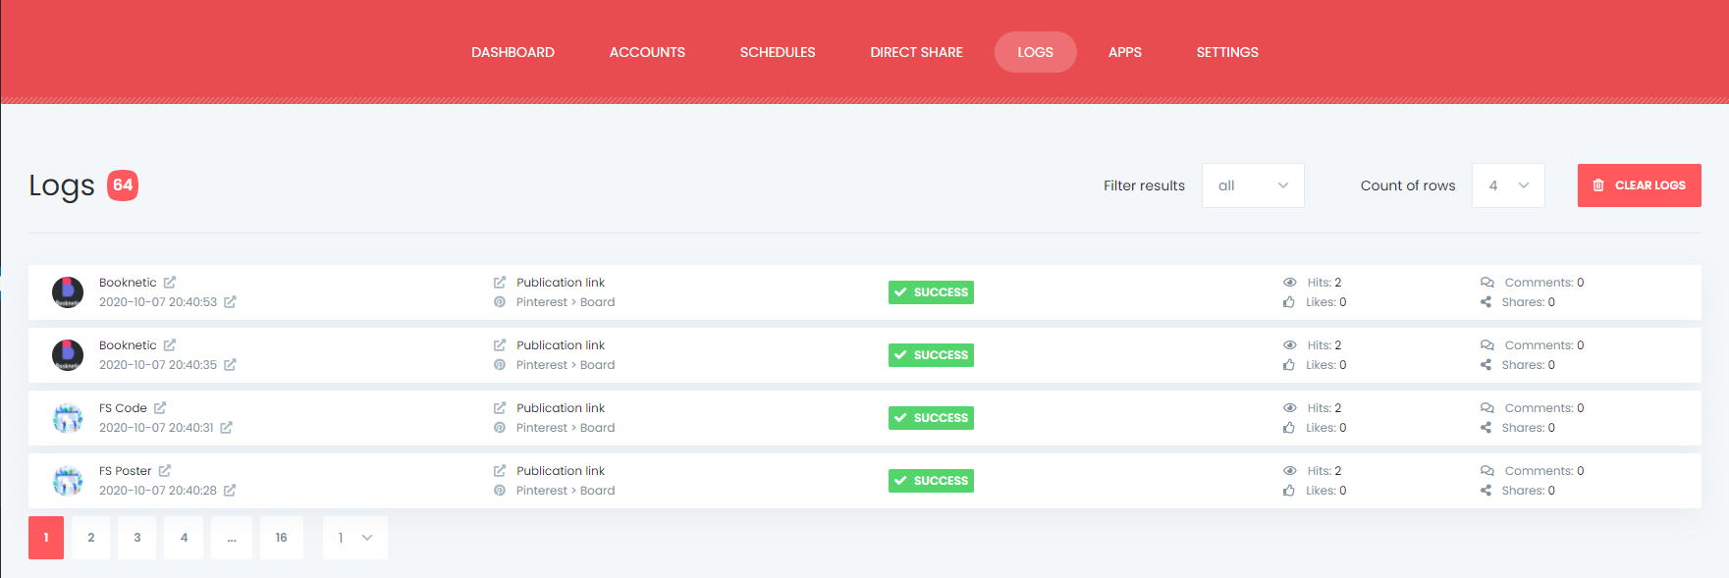Image resolution: width=1729 pixels, height=578 pixels.
Task: Click the share icon in FS Poster row
Action: click(1486, 491)
